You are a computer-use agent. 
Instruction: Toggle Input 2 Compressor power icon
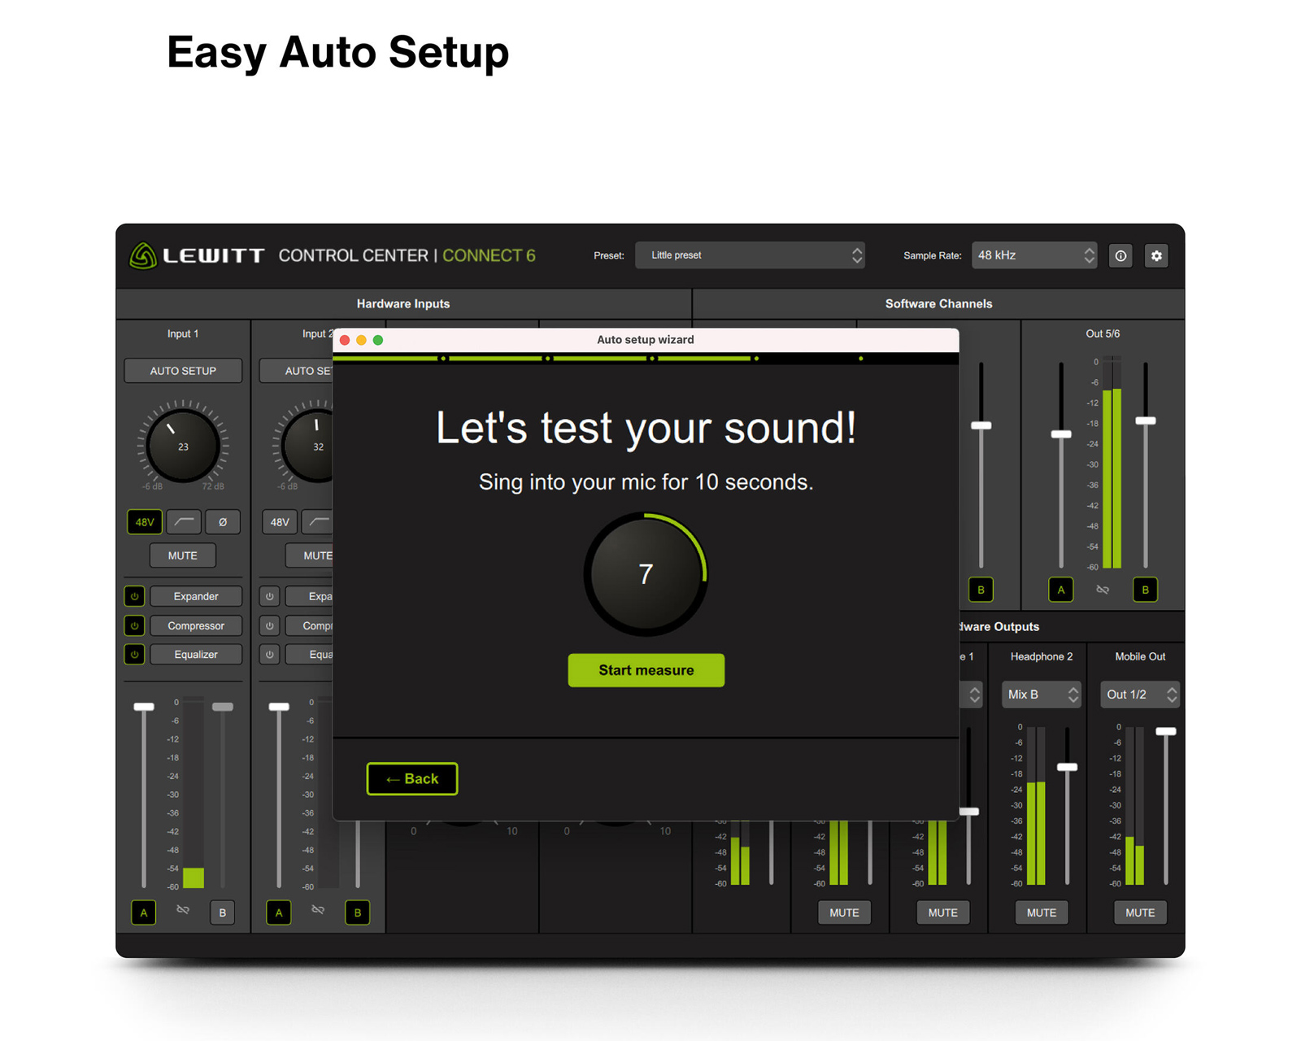270,625
